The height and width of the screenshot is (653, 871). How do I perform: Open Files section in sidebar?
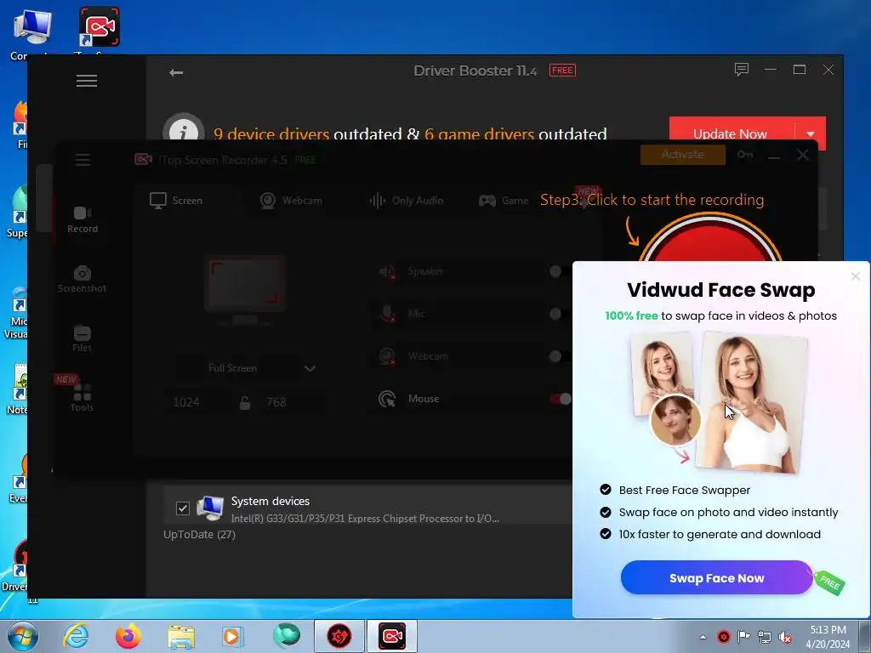coord(83,338)
